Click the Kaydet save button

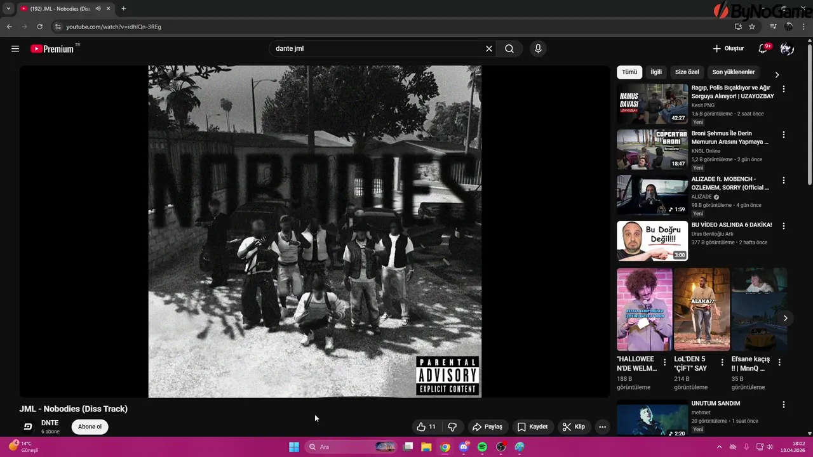(x=532, y=427)
